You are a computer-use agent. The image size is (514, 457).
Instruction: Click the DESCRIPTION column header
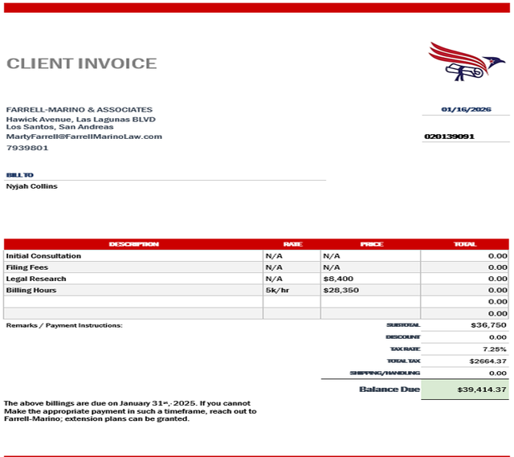click(x=134, y=244)
